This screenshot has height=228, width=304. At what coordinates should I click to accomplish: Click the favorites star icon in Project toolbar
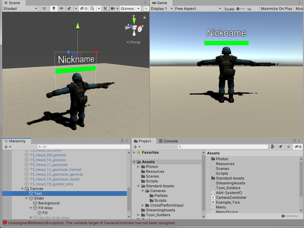[x=288, y=147]
